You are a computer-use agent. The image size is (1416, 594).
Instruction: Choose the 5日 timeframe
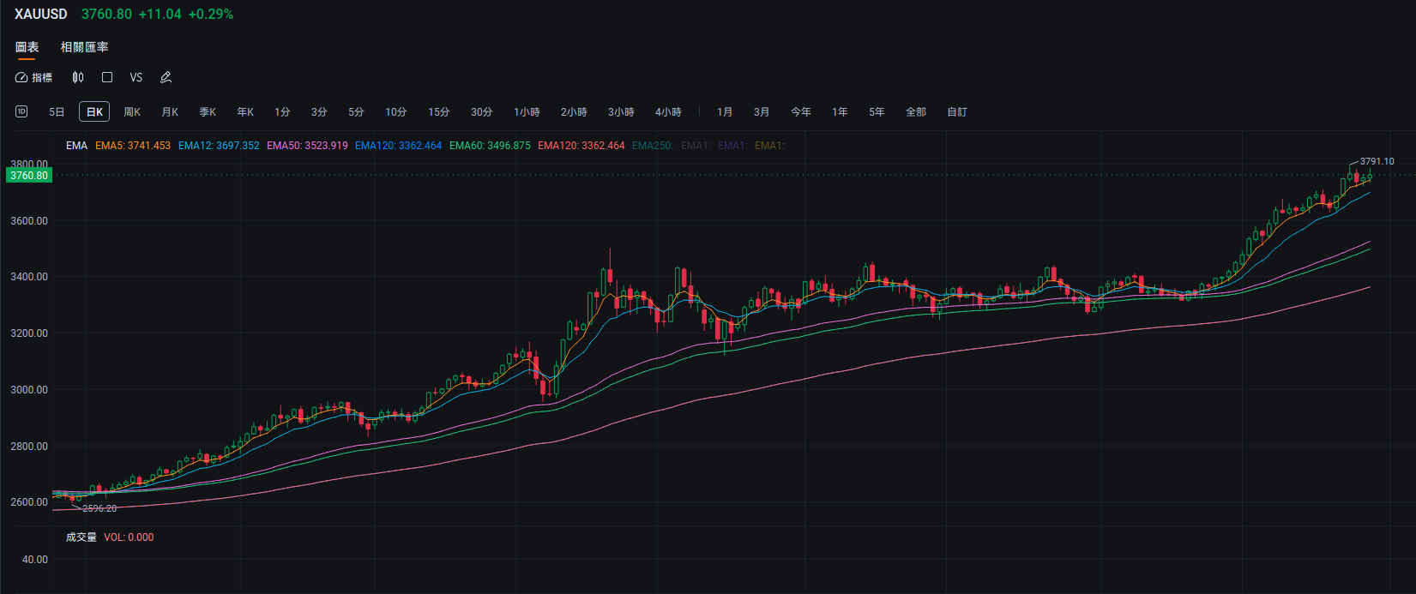[x=57, y=112]
